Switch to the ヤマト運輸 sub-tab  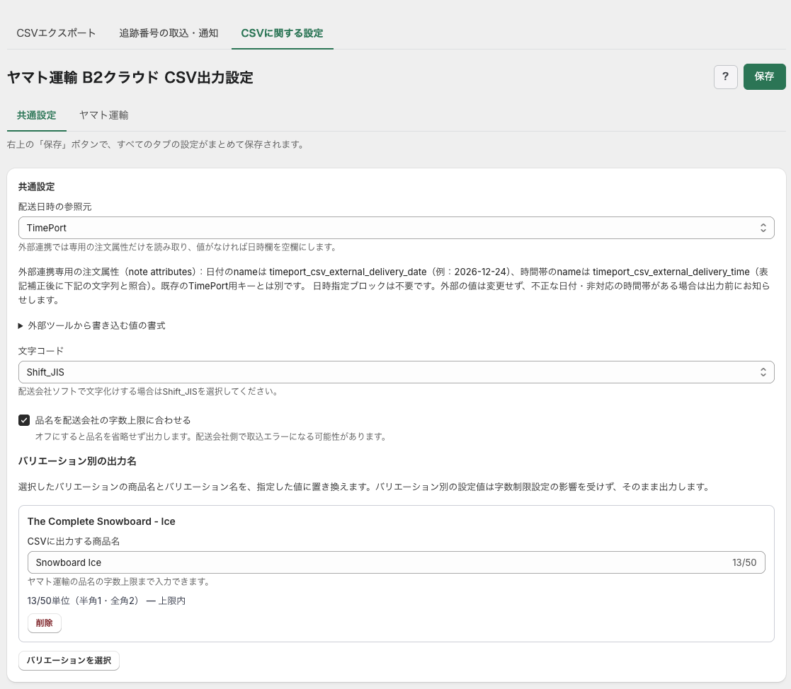104,115
